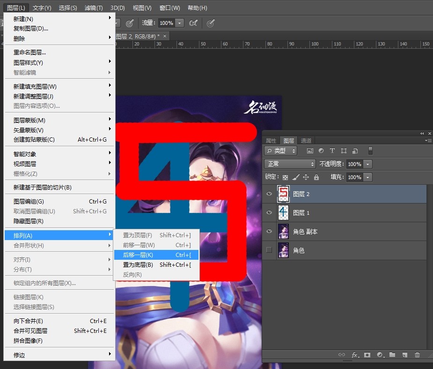Switch to the 通道 tab
The height and width of the screenshot is (369, 433).
pos(306,141)
